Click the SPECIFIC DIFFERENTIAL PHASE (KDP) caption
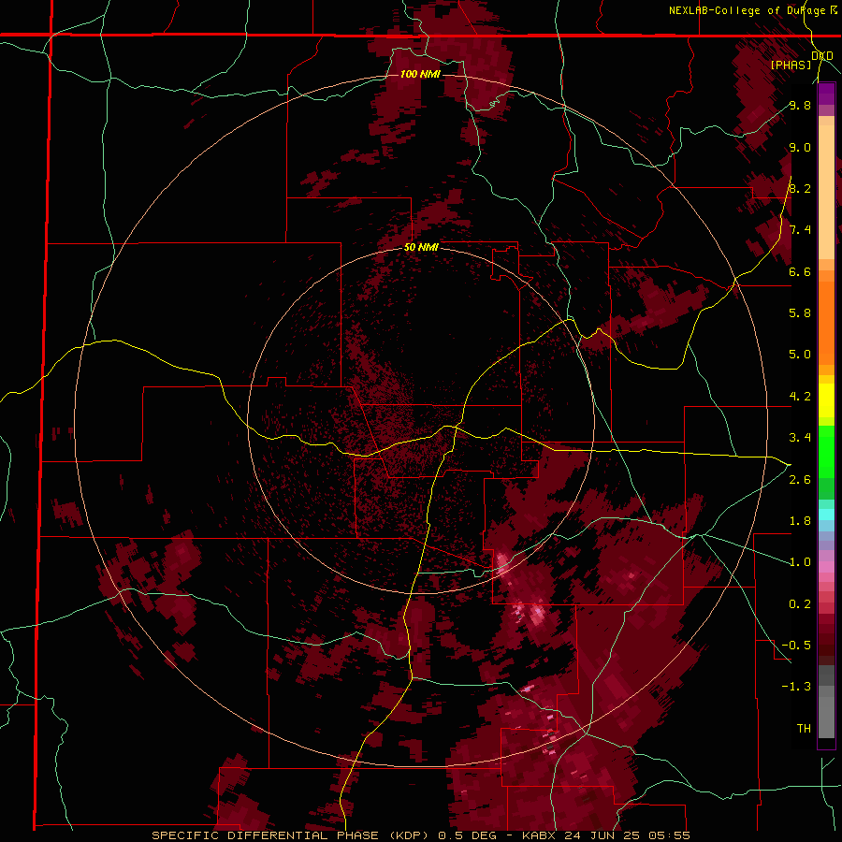Screen dimensions: 842x842 292,835
